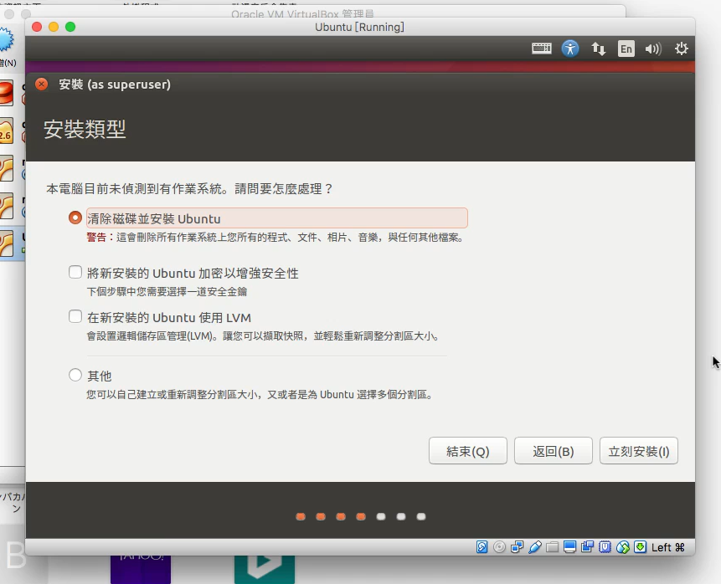Click the 結束(Q) quit button
The image size is (721, 584).
point(467,451)
